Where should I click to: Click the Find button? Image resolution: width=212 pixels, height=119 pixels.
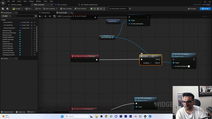(x=38, y=9)
